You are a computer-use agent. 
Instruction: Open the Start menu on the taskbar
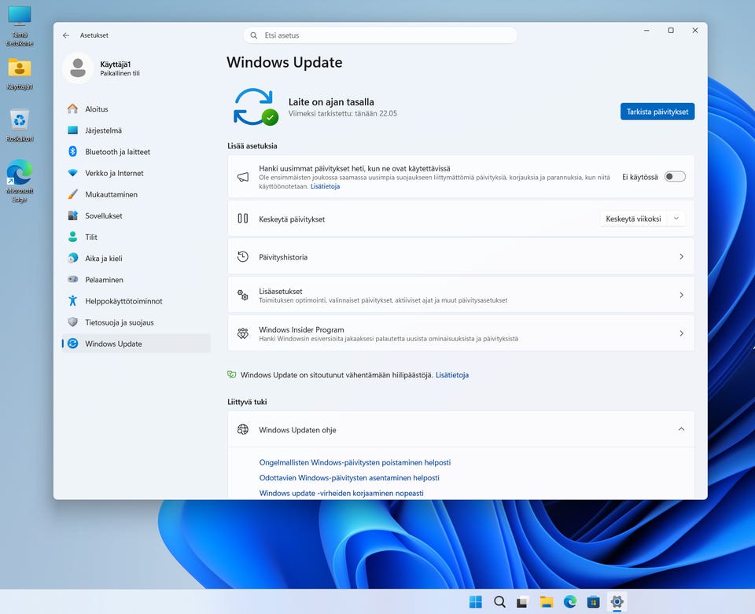pyautogui.click(x=475, y=601)
